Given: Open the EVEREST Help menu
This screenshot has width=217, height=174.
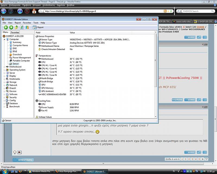Looking at the screenshot, I should [43, 23].
